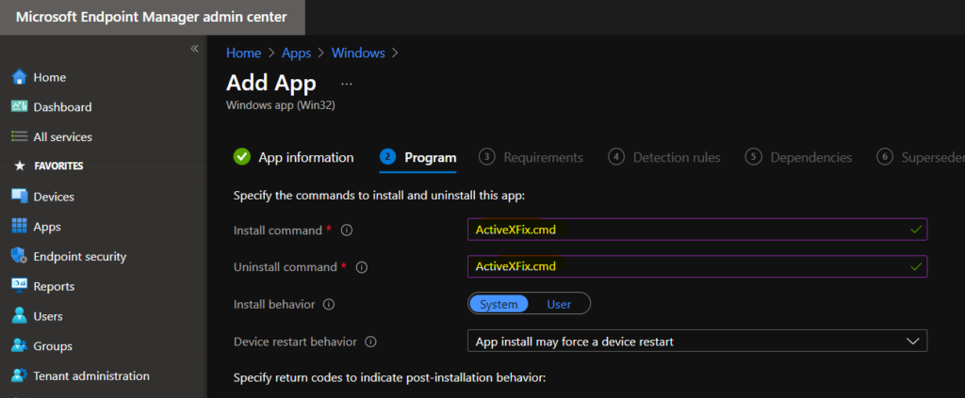Click the All services list icon

click(20, 136)
